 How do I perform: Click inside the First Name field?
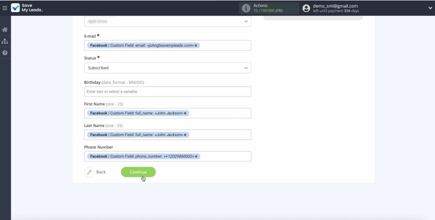167,113
